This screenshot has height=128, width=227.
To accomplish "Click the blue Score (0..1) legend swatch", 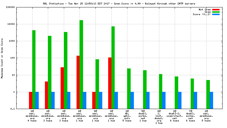I will click(x=216, y=14).
